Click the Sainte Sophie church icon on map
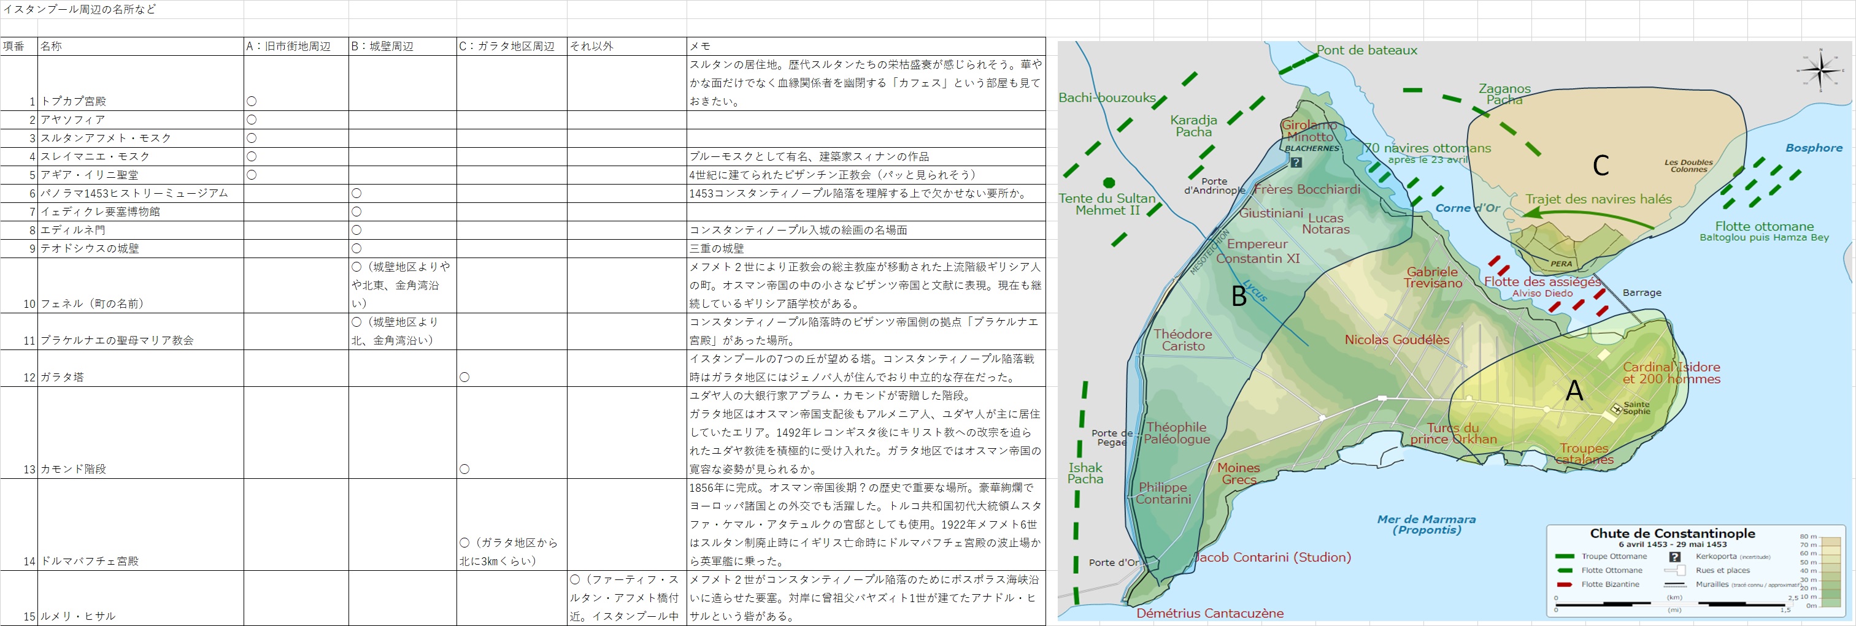Screen dimensions: 1856x626 [1616, 409]
